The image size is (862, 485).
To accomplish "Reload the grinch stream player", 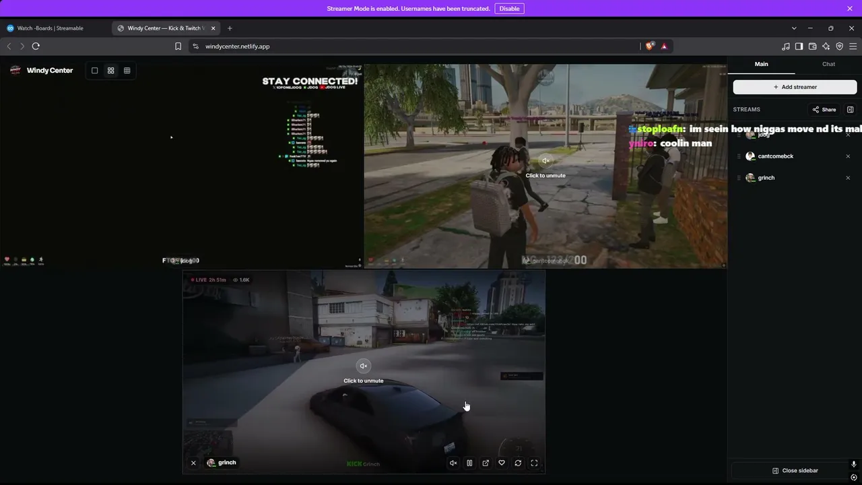I will pos(518,463).
